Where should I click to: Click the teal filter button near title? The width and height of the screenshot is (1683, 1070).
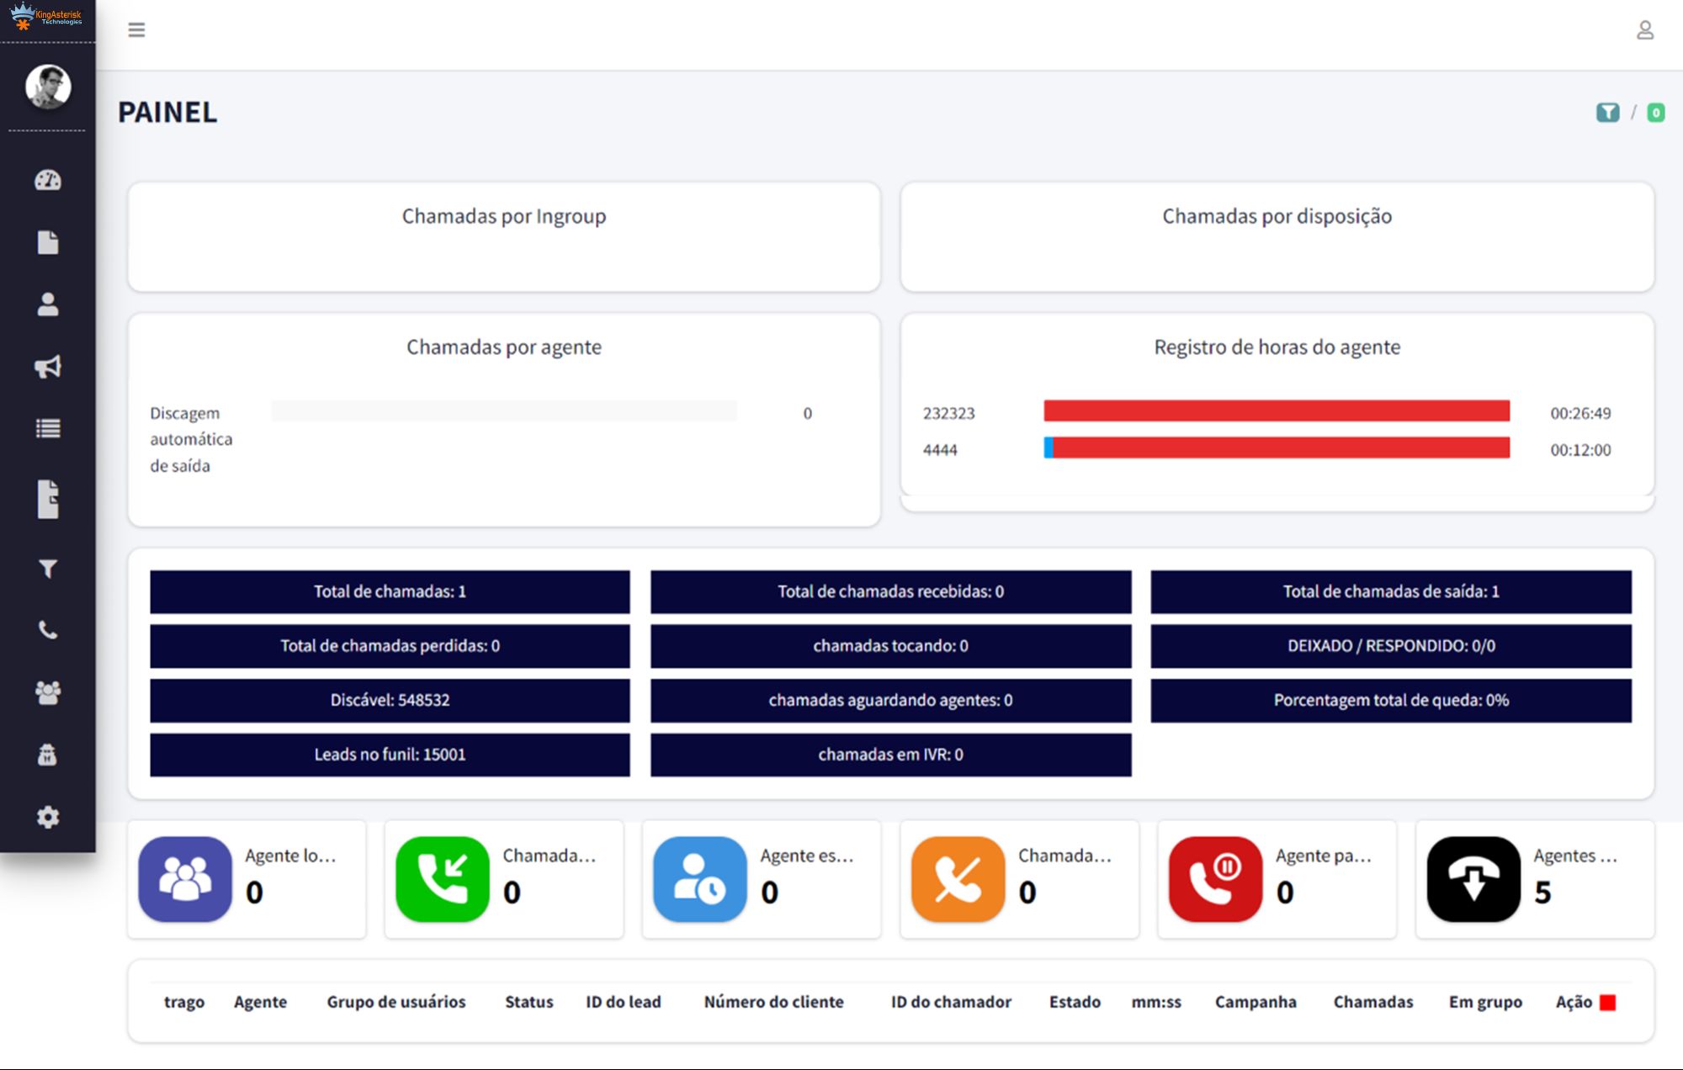click(x=1607, y=113)
